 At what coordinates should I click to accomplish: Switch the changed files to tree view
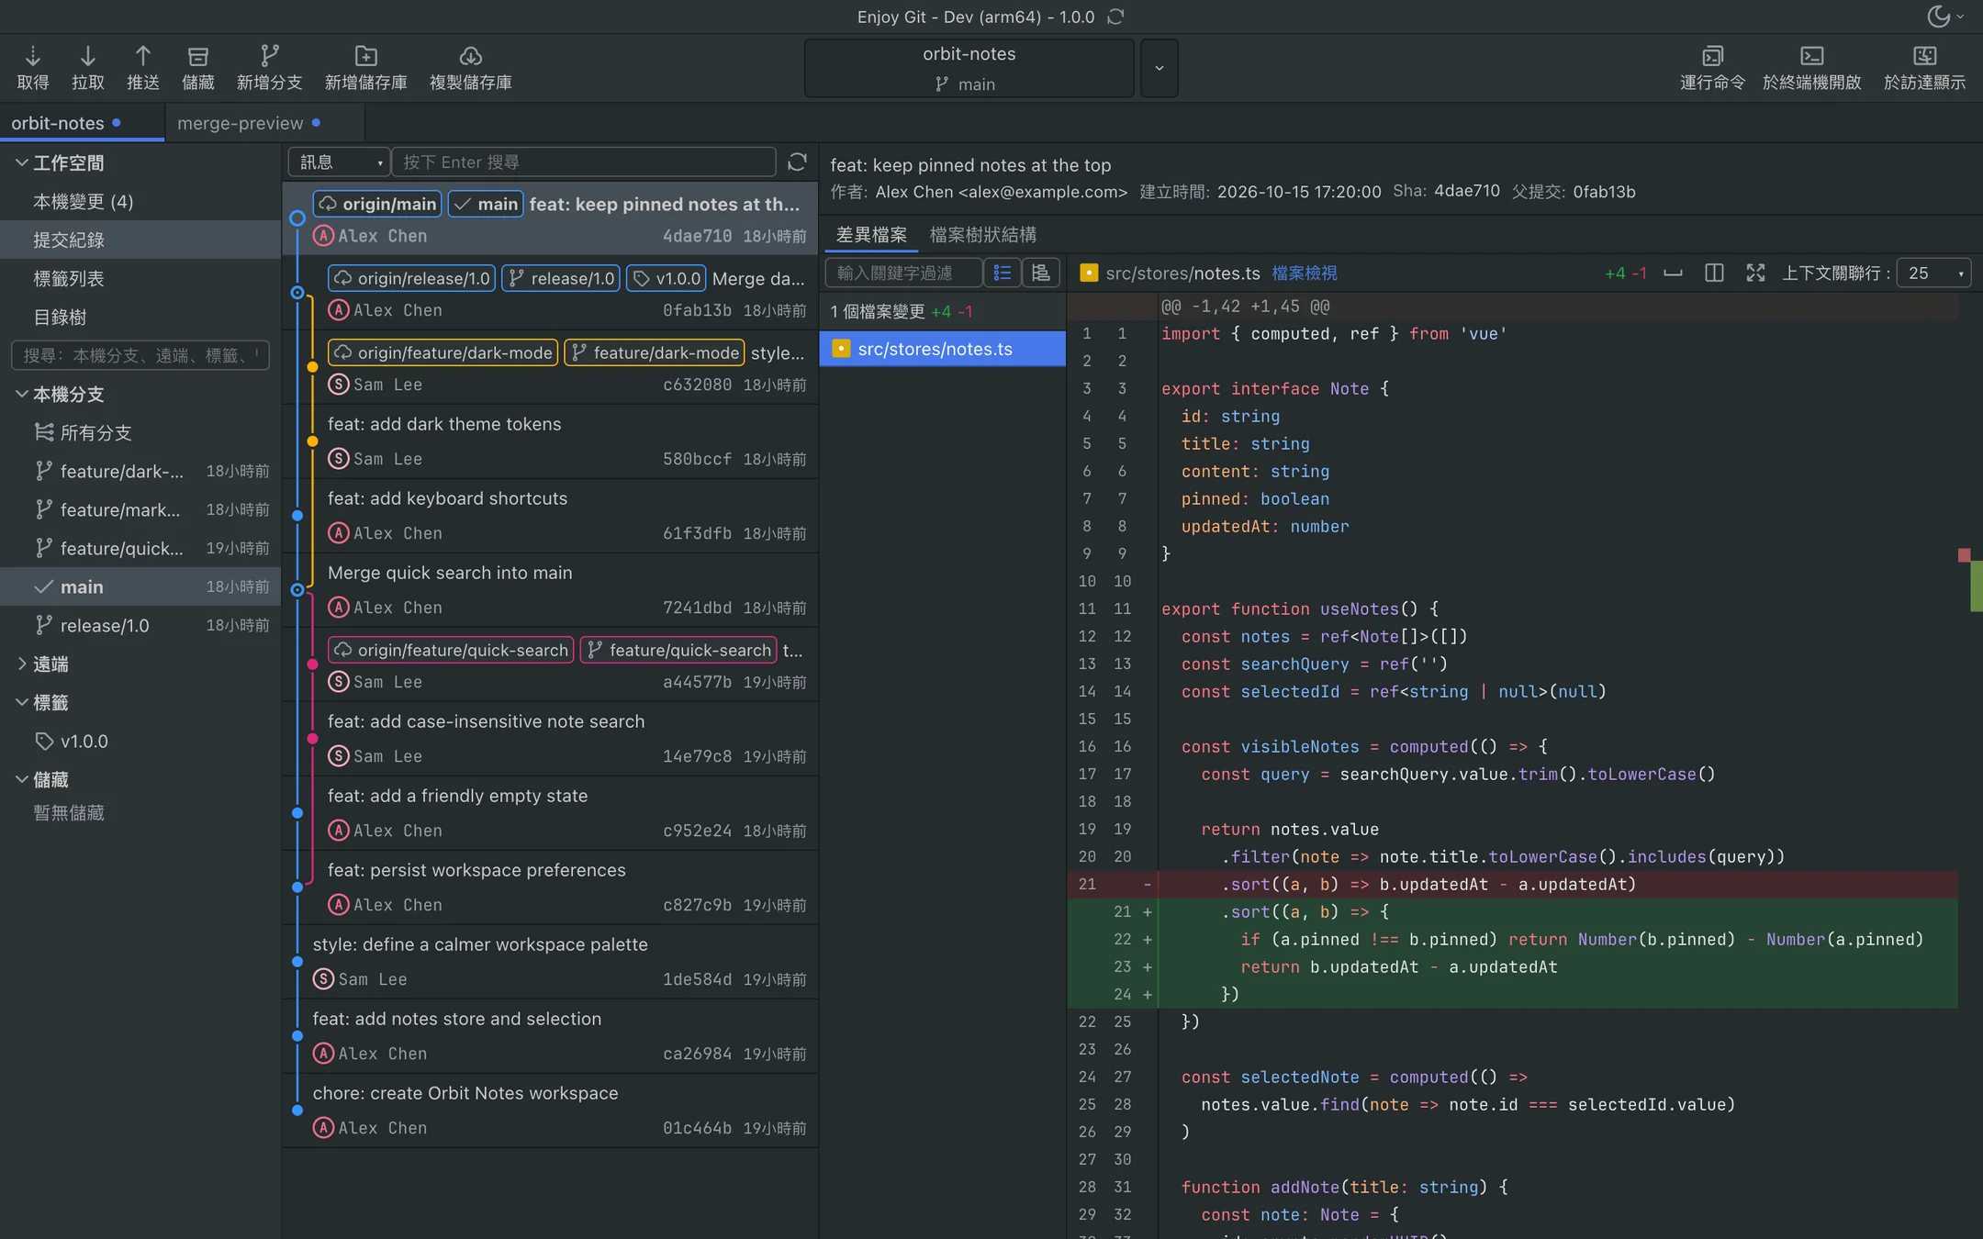click(1041, 273)
